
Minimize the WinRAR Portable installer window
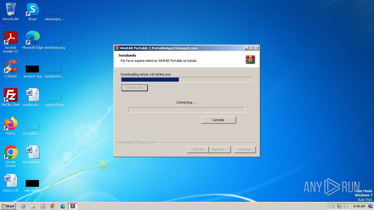coord(247,48)
